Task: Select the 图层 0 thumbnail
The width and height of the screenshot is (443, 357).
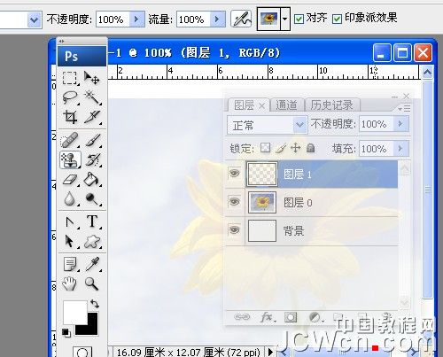Action: (262, 202)
